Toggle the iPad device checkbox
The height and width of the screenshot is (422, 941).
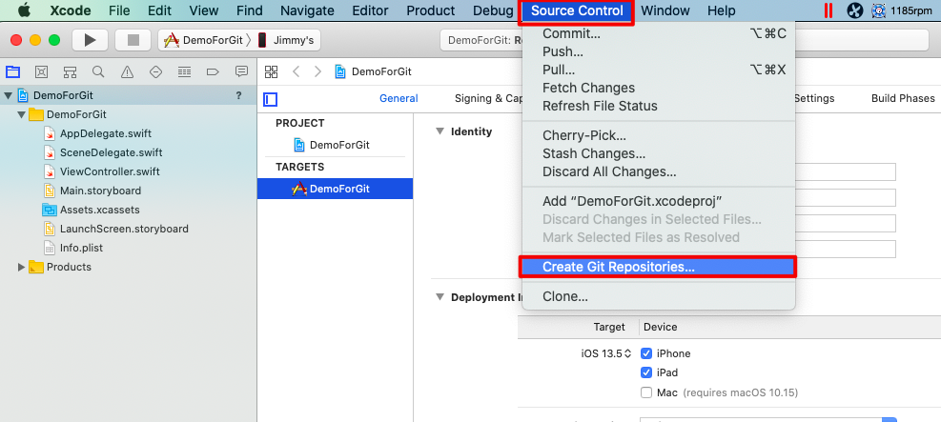[x=646, y=372]
